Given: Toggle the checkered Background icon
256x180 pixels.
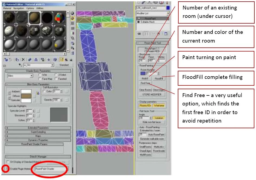Looking at the screenshot, I should [72, 23].
